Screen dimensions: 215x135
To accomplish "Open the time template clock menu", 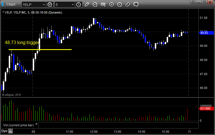I will [x=79, y=5].
